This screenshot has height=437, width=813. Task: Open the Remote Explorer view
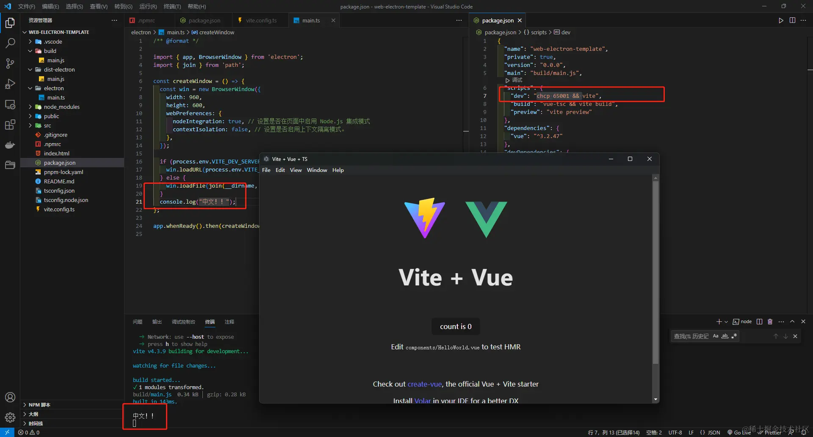coord(10,104)
